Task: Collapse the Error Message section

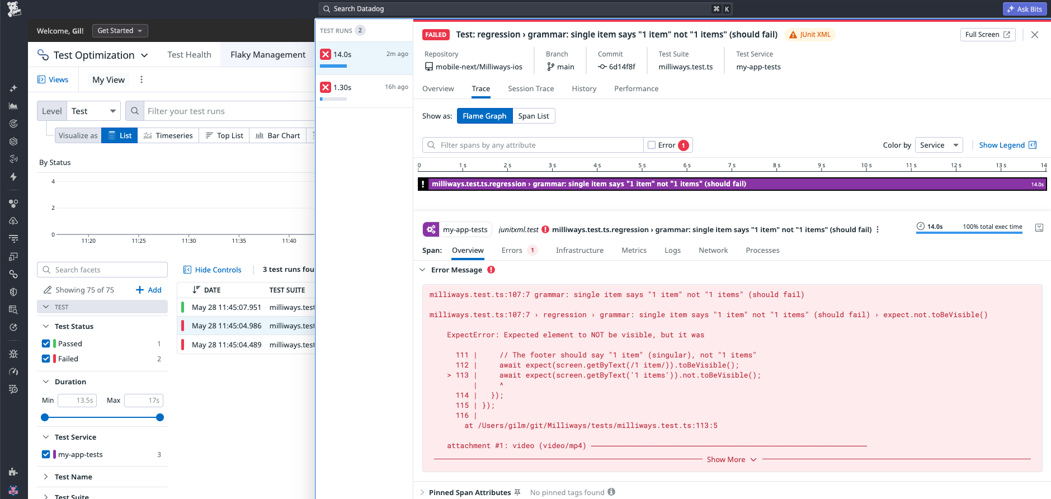Action: pyautogui.click(x=422, y=270)
